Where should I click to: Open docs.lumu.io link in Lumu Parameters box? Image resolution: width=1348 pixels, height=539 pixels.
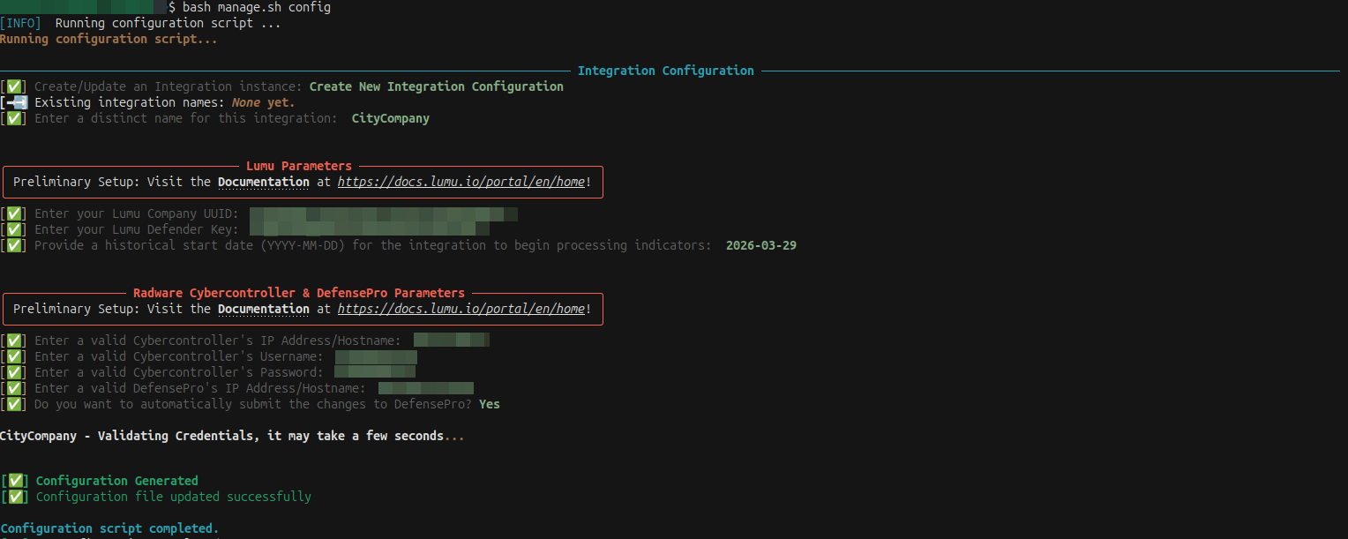click(461, 182)
